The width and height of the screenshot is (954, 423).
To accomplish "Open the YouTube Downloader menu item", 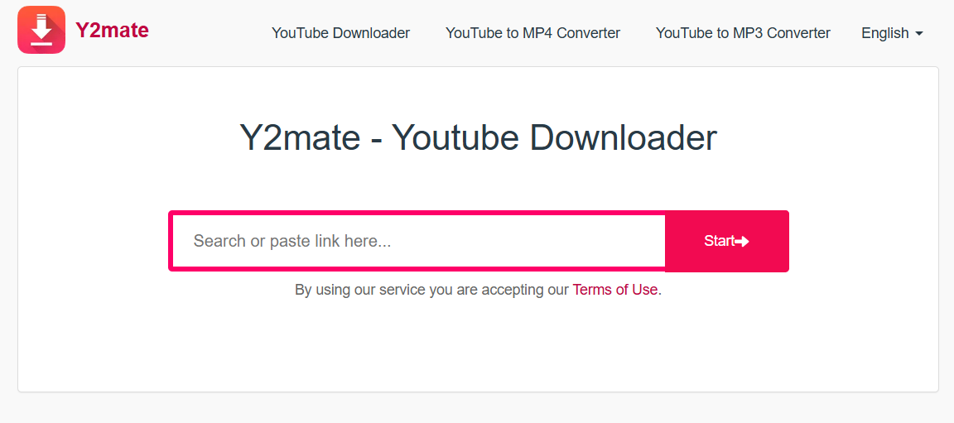I will click(x=340, y=33).
